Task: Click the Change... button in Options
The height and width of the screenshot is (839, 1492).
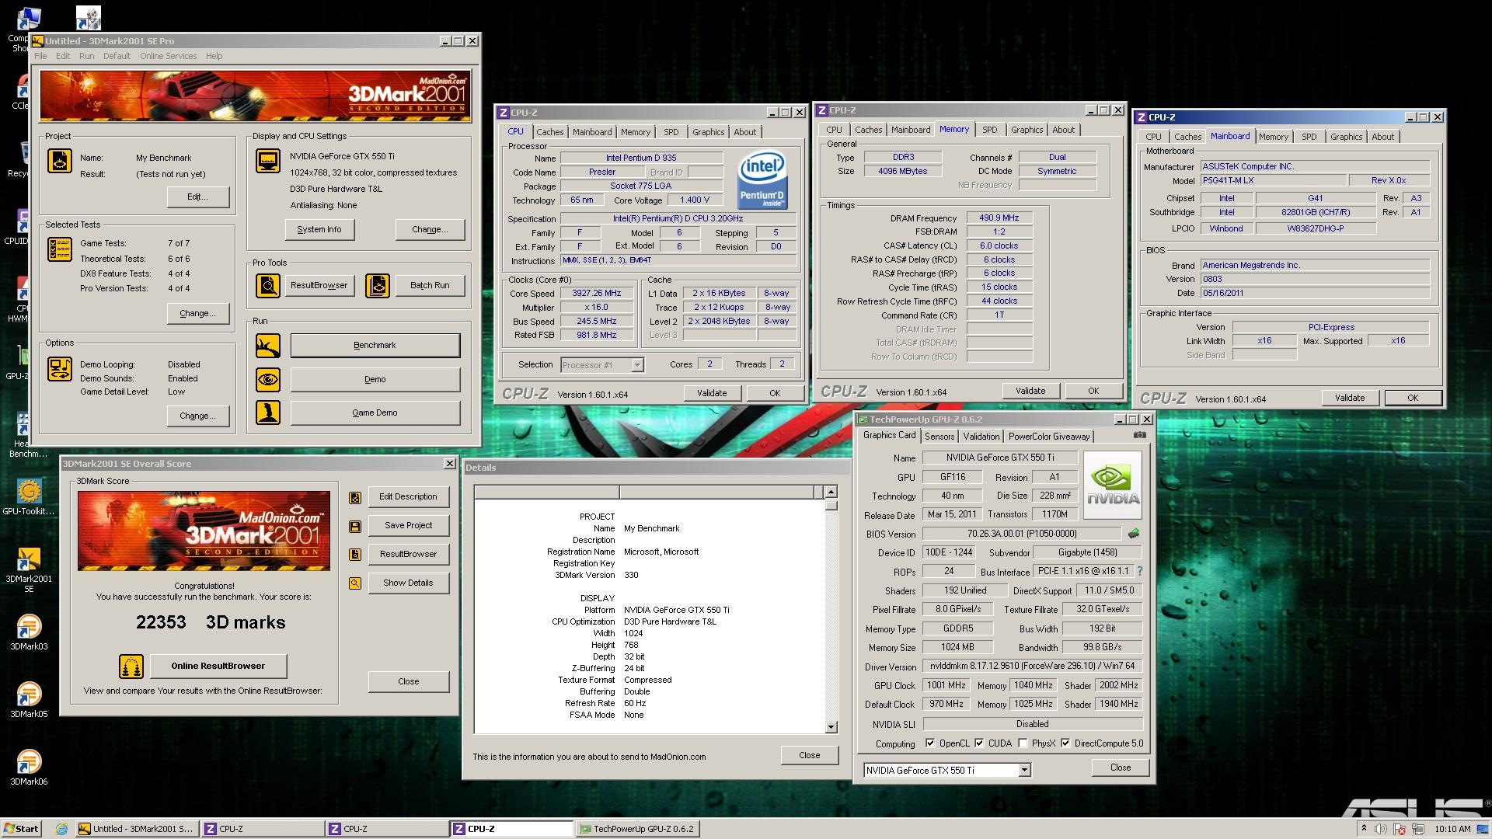Action: [197, 416]
